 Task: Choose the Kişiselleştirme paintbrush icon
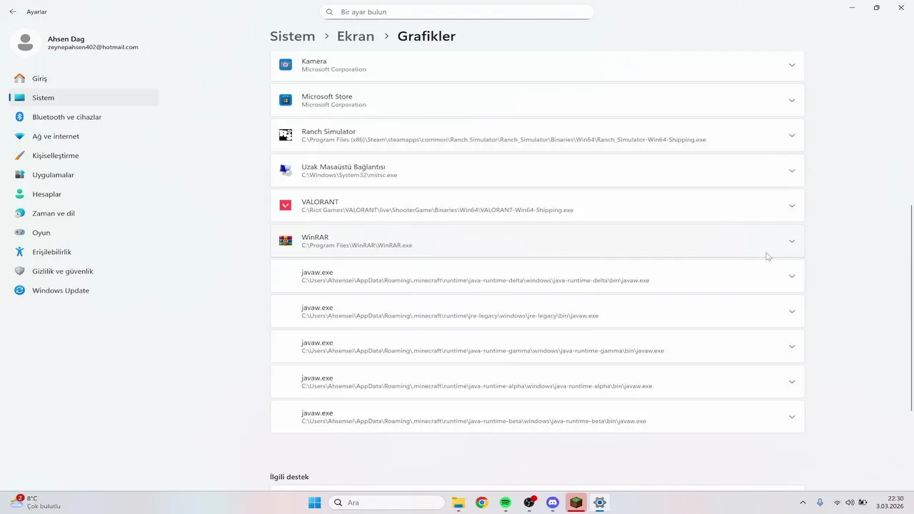click(19, 156)
